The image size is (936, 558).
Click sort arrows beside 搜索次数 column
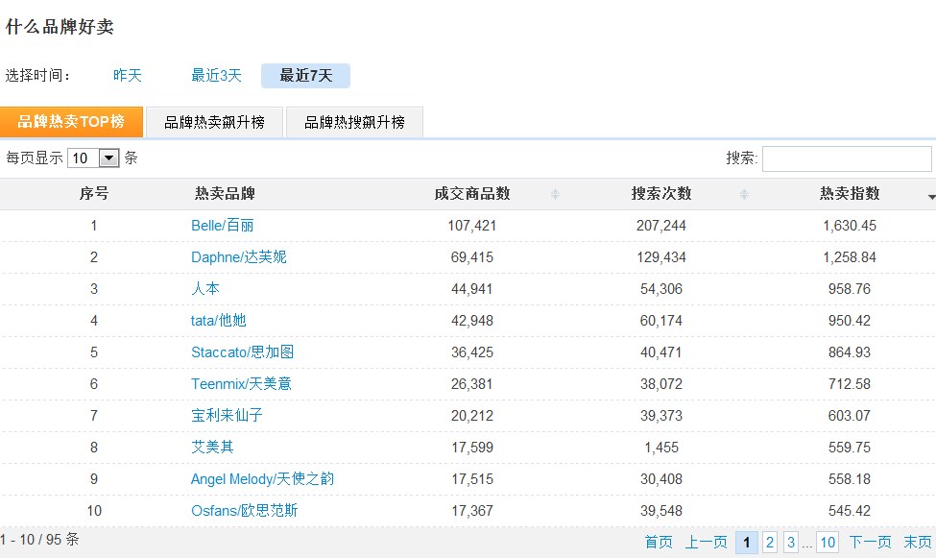coord(744,195)
